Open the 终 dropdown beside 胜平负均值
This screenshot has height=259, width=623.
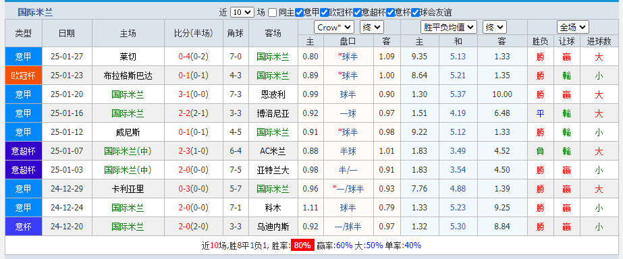[x=495, y=27]
